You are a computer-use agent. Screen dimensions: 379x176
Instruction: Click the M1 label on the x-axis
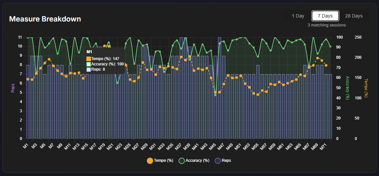26,145
